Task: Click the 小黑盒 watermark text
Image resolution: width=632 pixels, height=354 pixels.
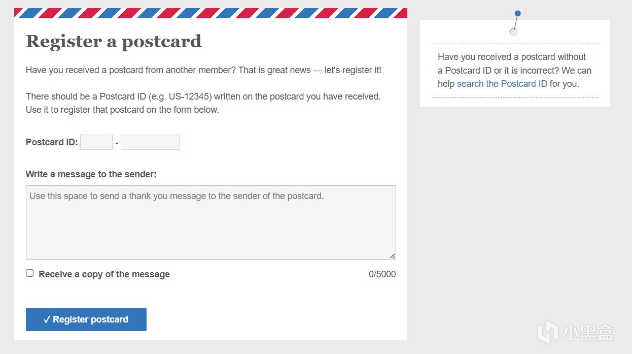Action: [x=588, y=333]
